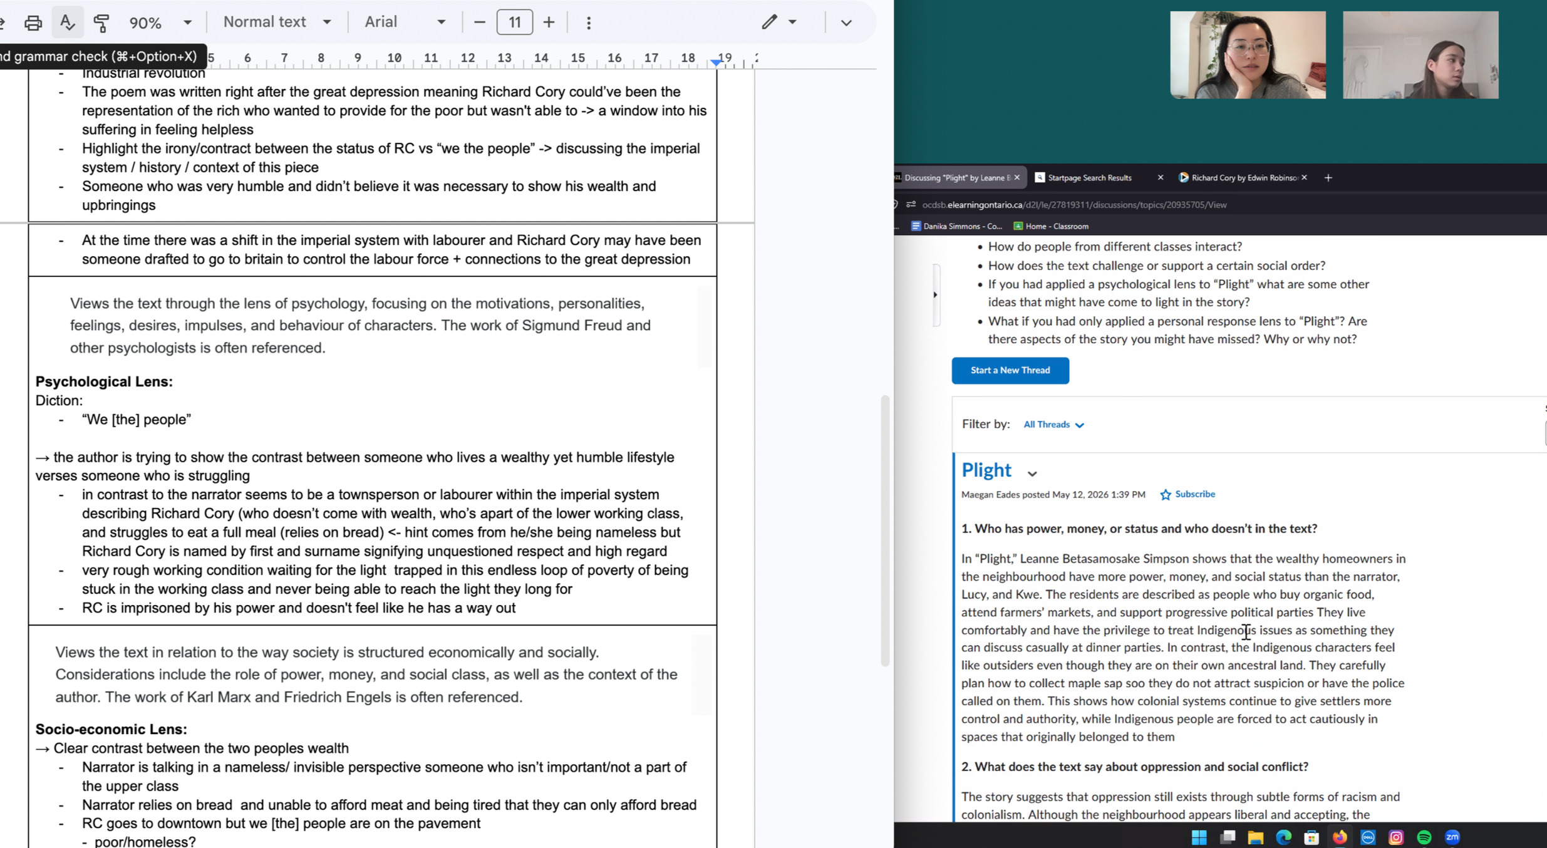Click "RC is imprisoned by his power" bullet
The height and width of the screenshot is (848, 1547).
pos(299,608)
